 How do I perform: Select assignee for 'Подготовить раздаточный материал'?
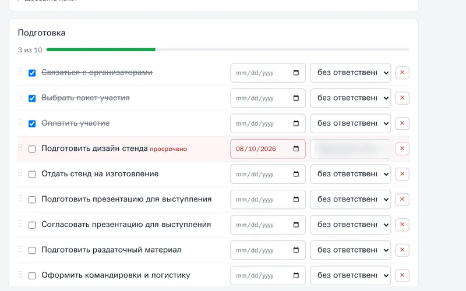click(351, 250)
